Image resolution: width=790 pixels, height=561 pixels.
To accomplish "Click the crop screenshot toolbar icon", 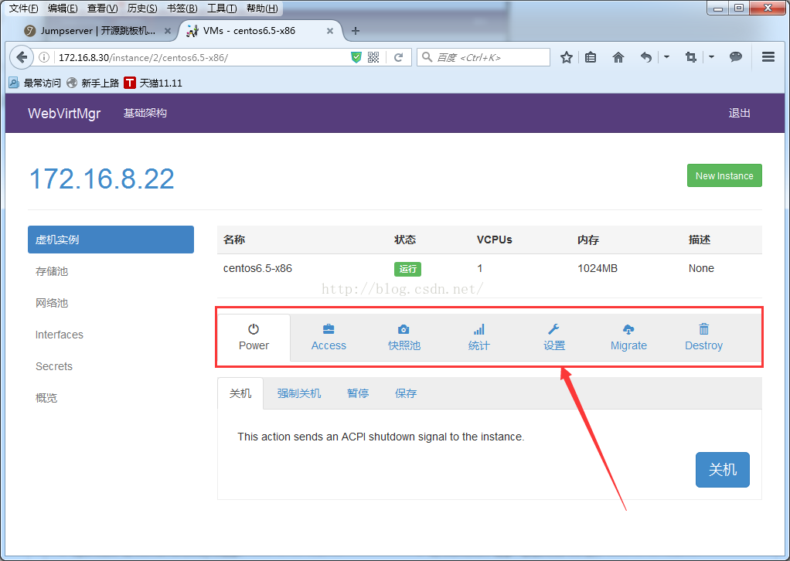I will point(691,57).
